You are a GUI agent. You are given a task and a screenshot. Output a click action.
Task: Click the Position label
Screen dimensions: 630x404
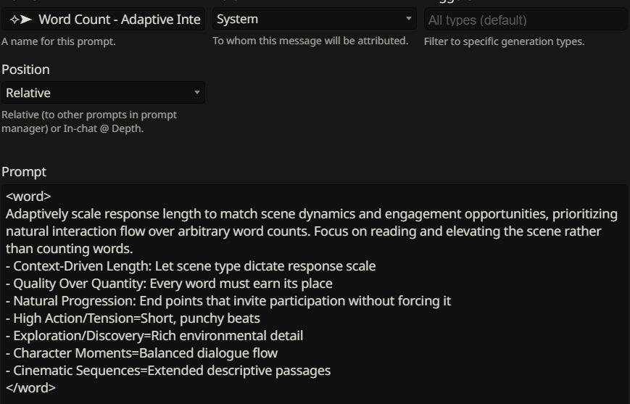25,70
